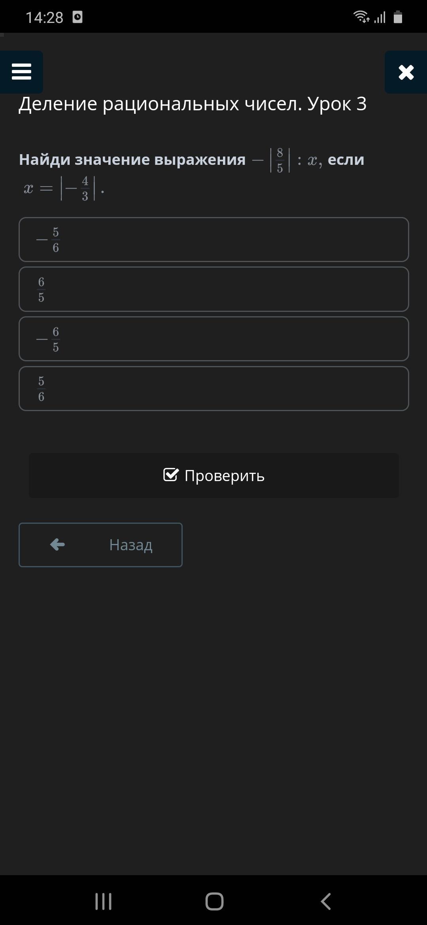Tap the battery status icon

click(x=398, y=17)
